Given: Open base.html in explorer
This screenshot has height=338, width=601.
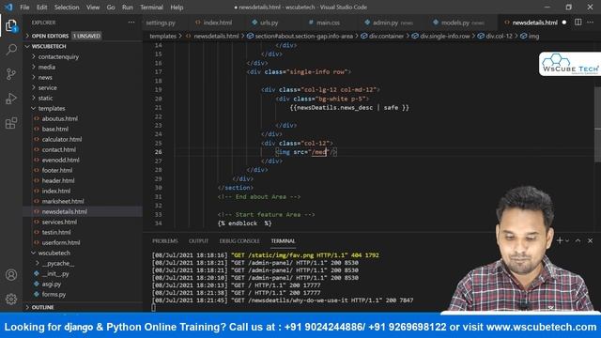Looking at the screenshot, I should [x=83, y=129].
